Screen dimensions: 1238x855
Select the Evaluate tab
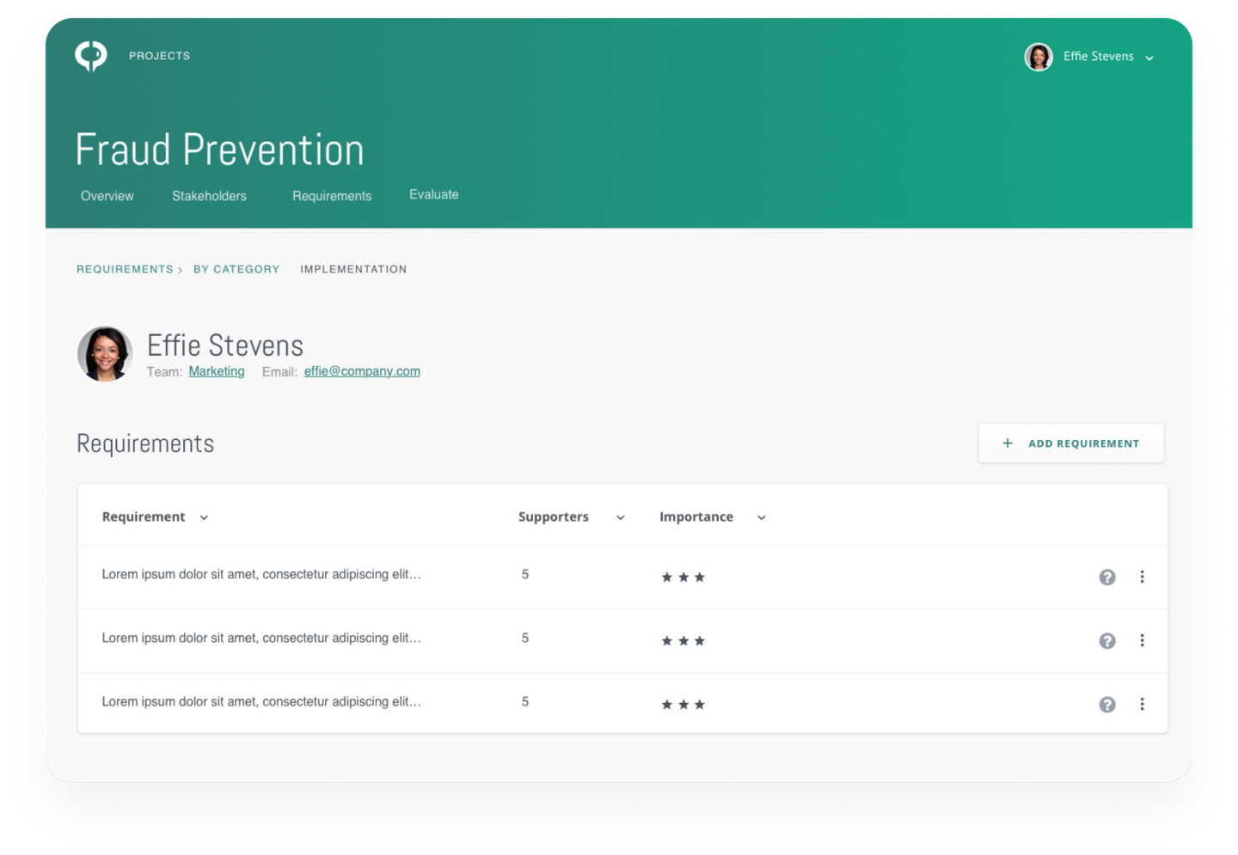click(434, 194)
